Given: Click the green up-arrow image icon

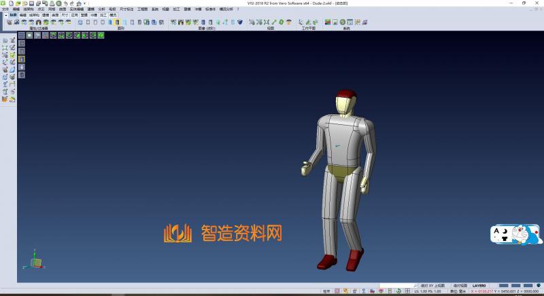Looking at the screenshot, I should (x=218, y=22).
